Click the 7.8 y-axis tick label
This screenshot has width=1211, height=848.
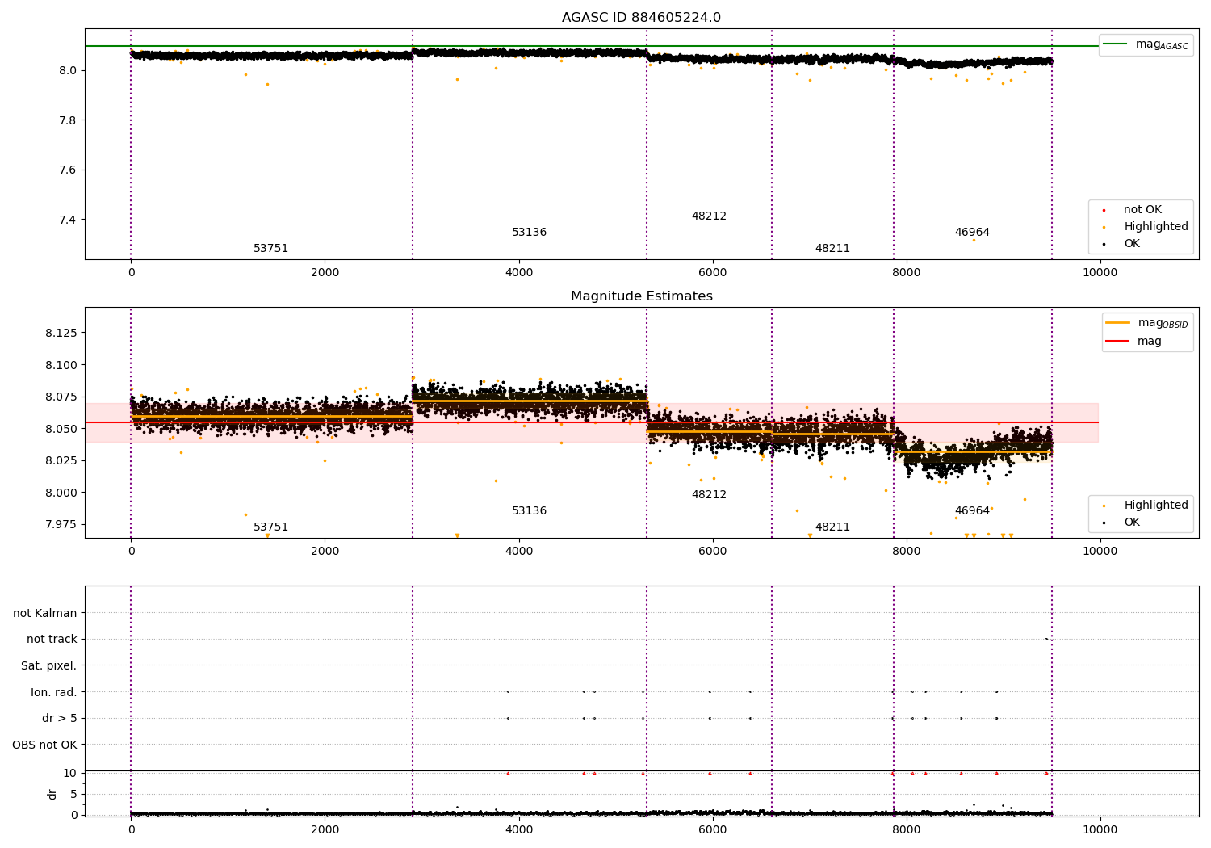click(x=68, y=120)
